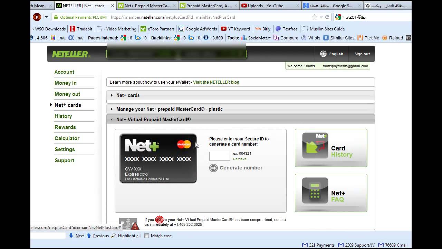This screenshot has height=249, width=442.
Task: Click the Reload tool in SEO toolbar
Action: point(393,38)
